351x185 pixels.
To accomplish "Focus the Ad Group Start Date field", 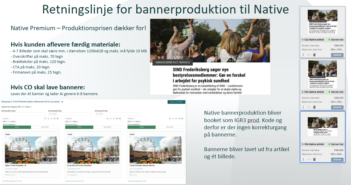I will point(70,114).
